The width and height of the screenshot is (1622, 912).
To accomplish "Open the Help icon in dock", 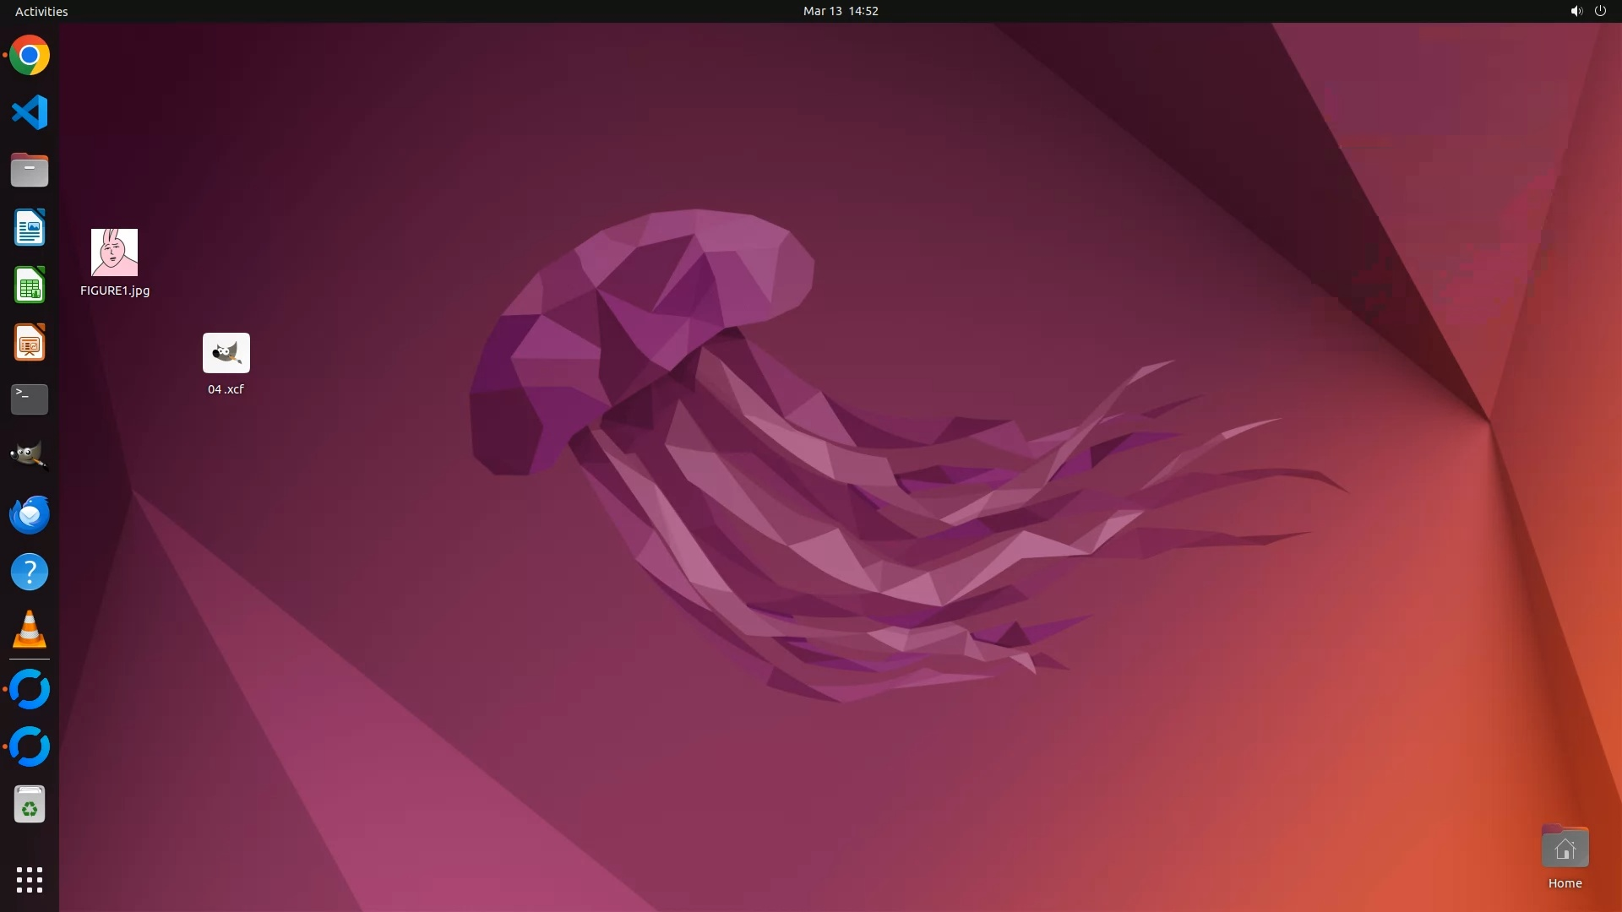I will pos(30,573).
